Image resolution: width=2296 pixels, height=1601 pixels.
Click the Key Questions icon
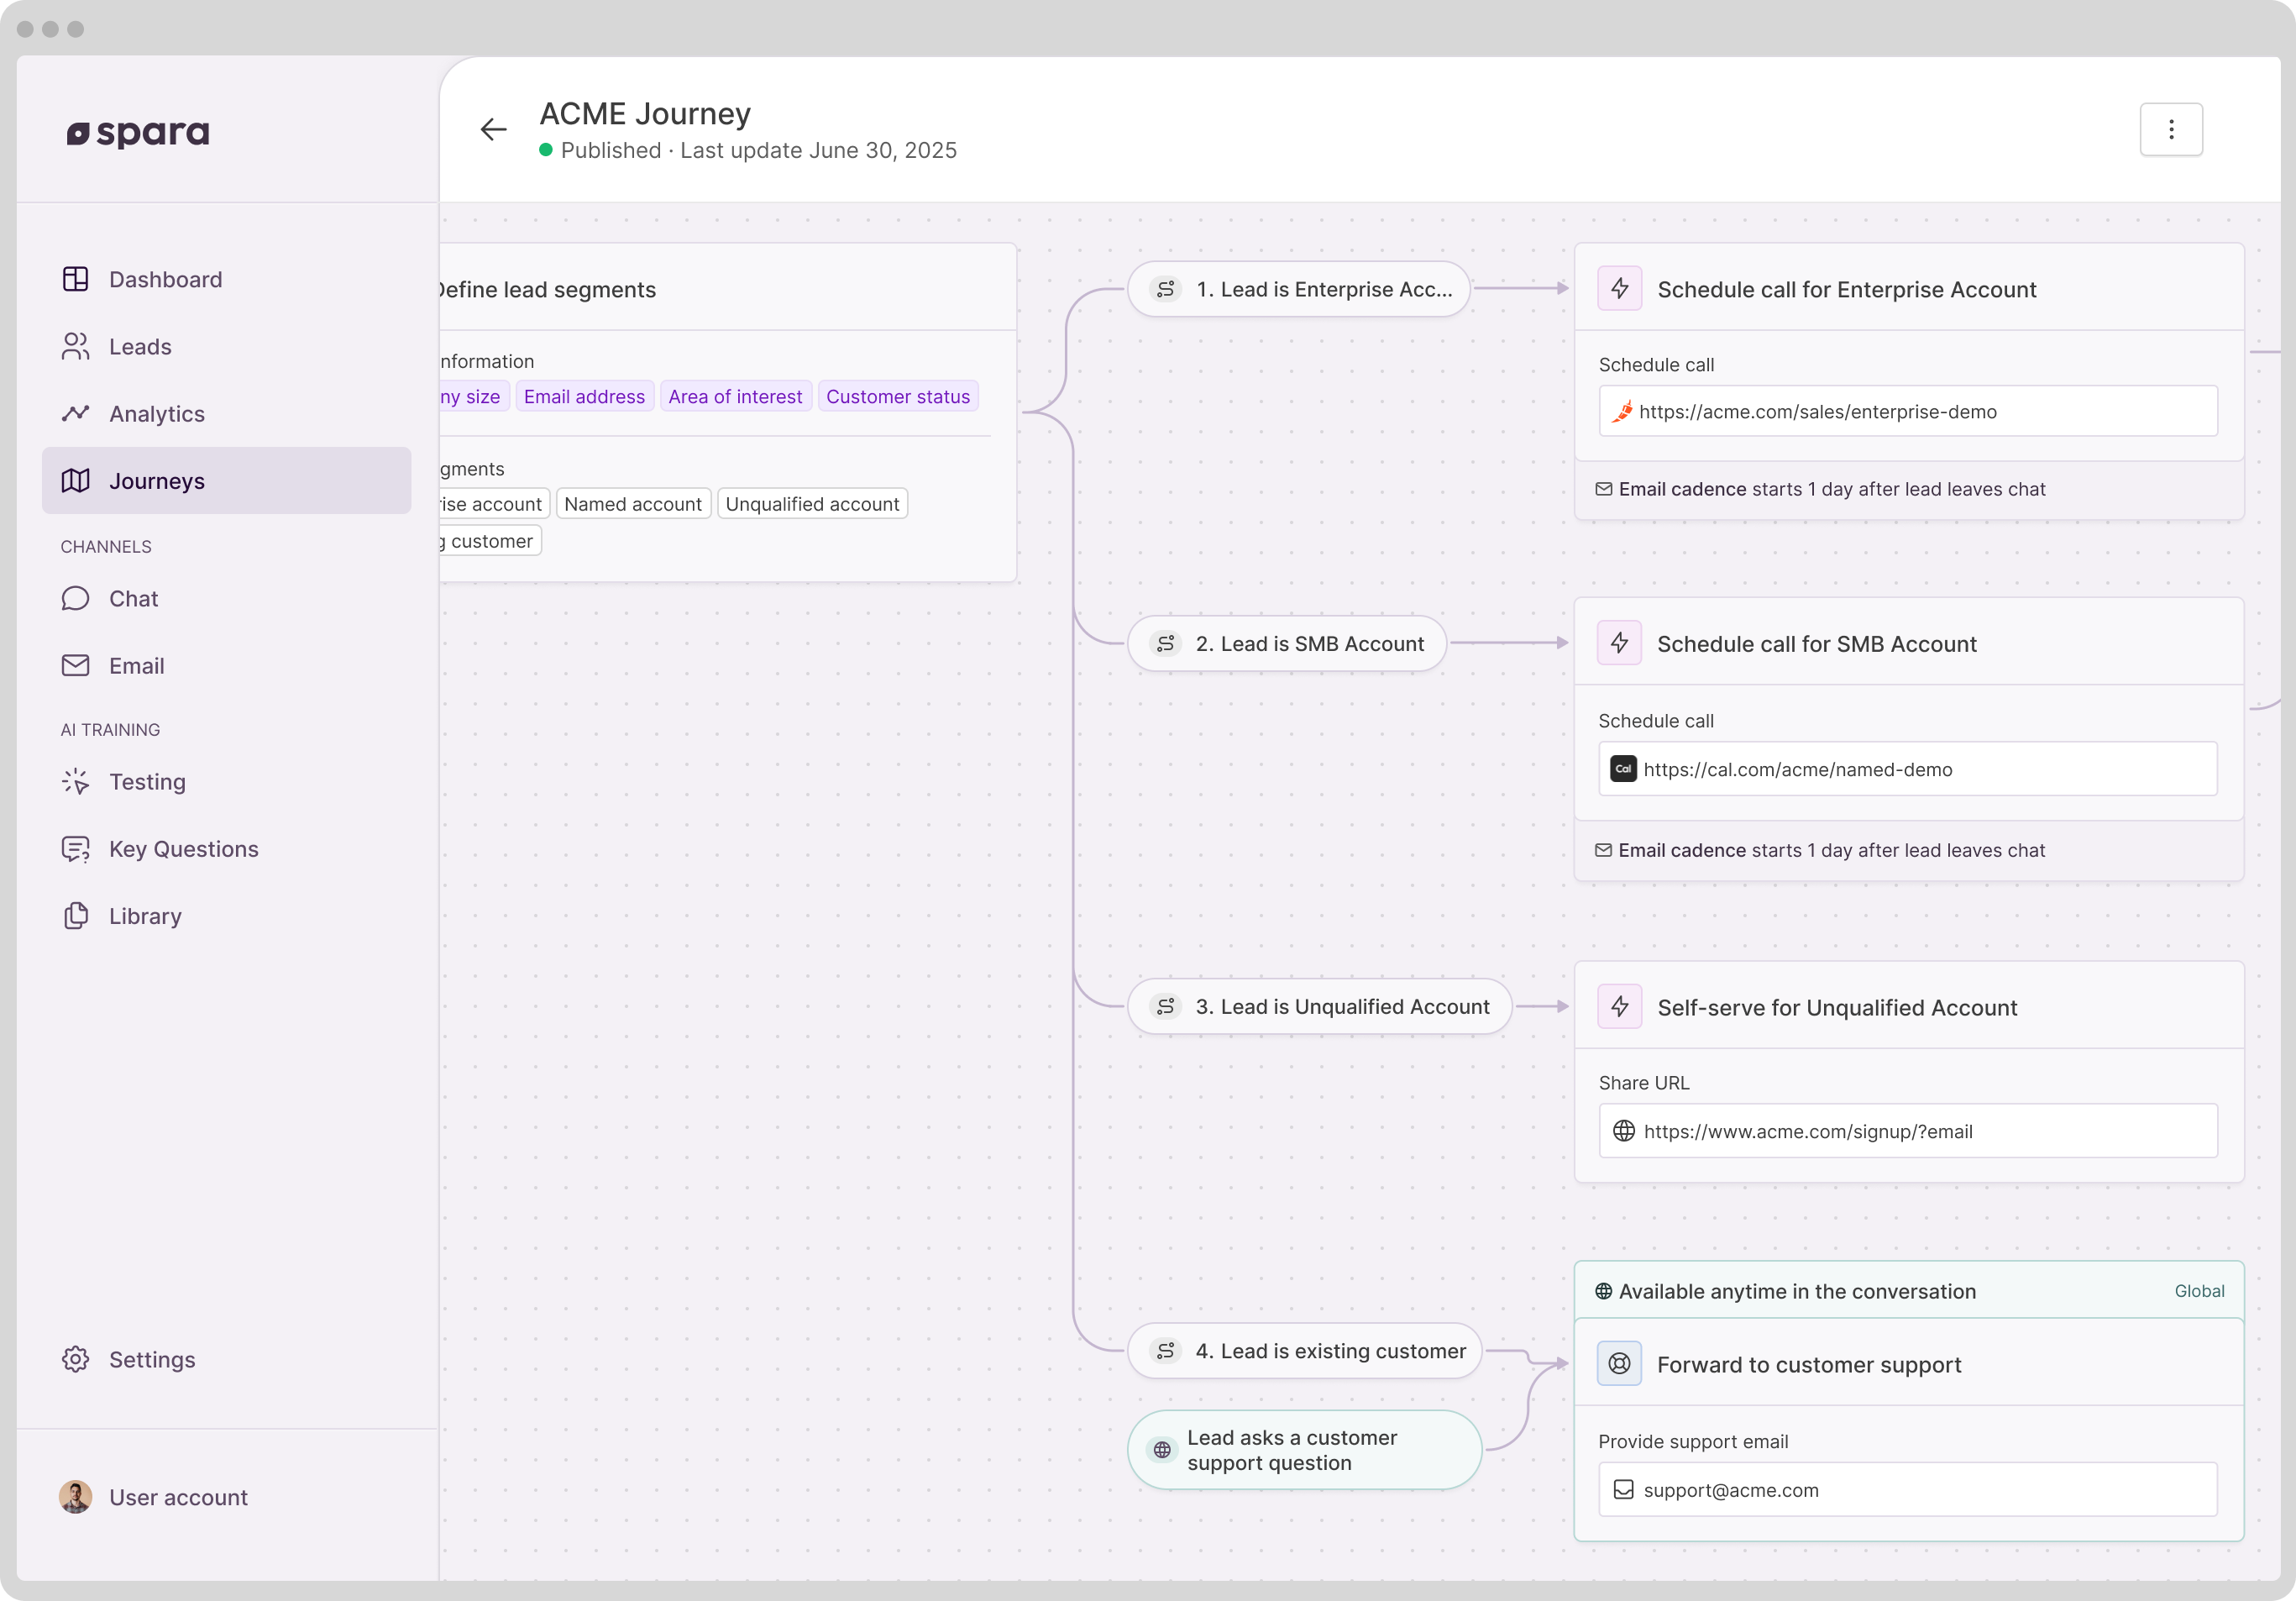pyautogui.click(x=76, y=848)
